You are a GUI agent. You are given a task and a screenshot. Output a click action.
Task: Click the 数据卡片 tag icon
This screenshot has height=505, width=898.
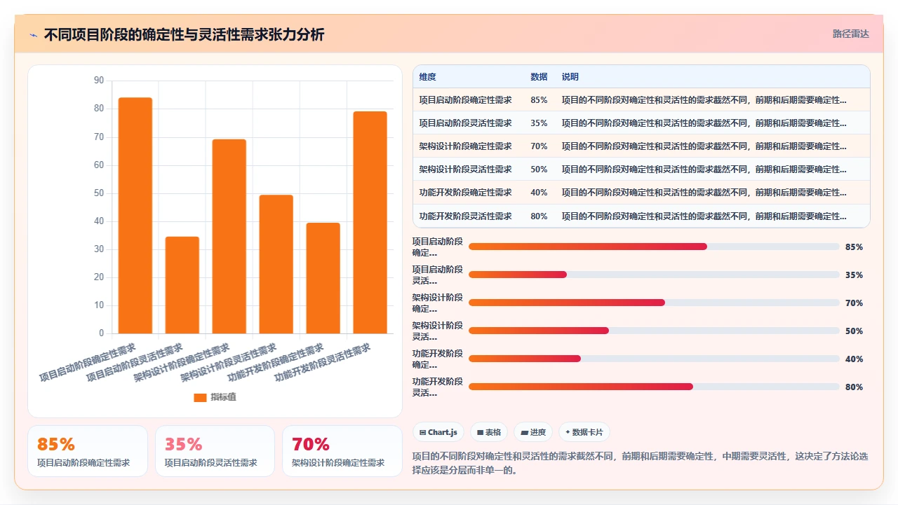568,432
